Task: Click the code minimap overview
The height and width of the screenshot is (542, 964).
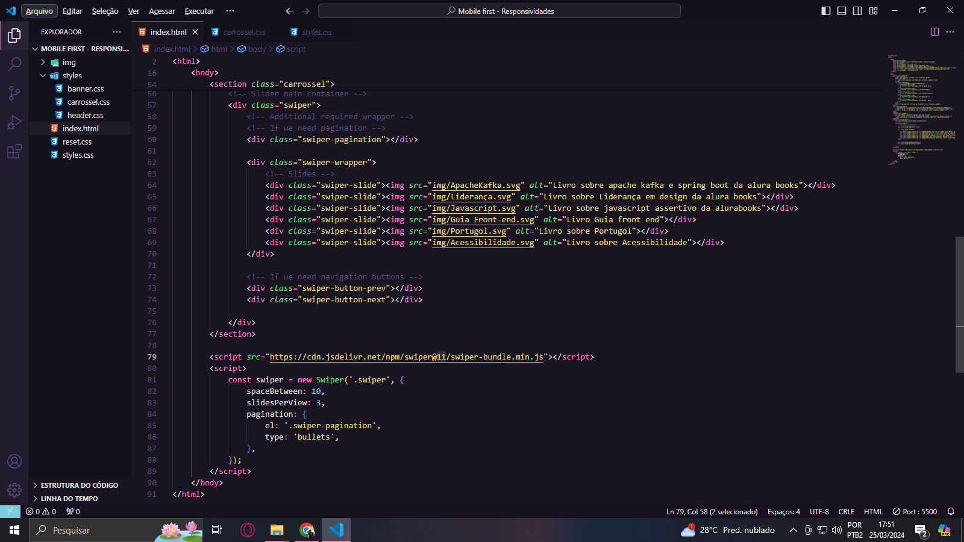Action: (x=921, y=110)
